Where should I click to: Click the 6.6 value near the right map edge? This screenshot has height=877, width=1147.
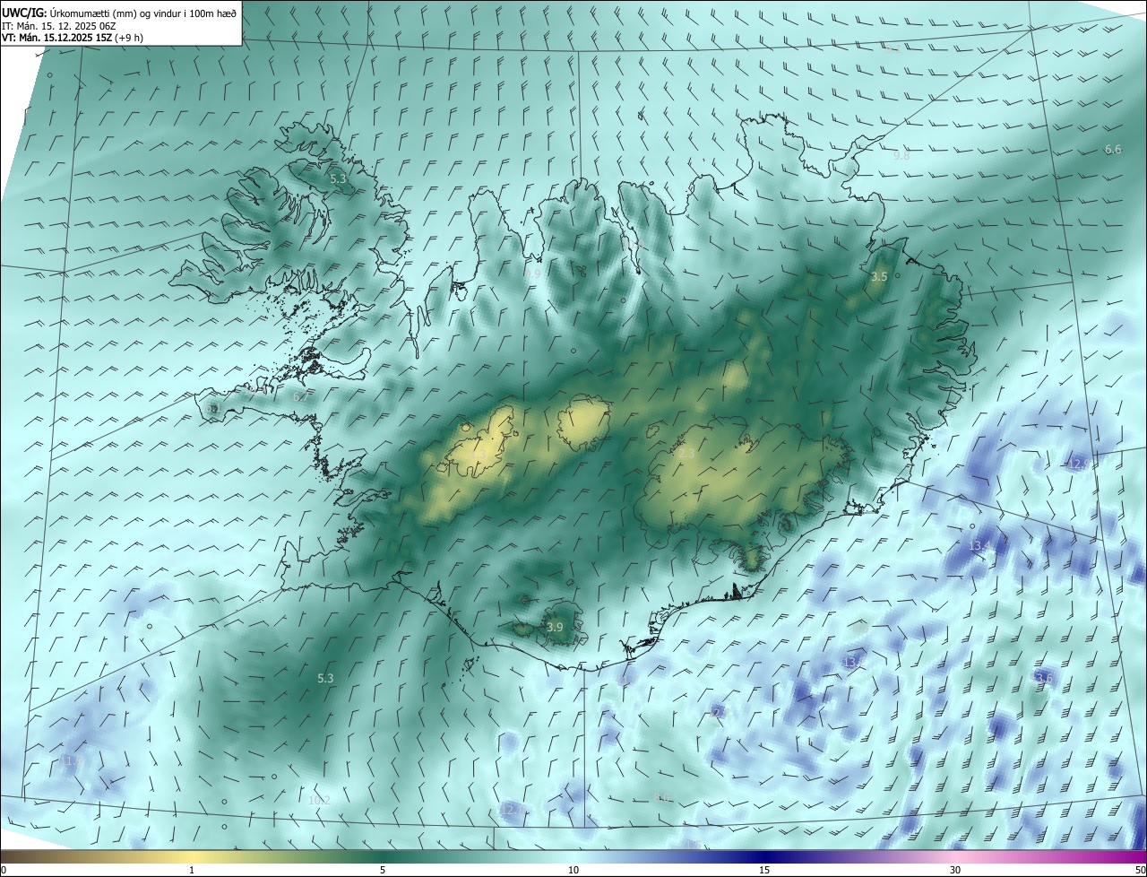coord(1113,150)
